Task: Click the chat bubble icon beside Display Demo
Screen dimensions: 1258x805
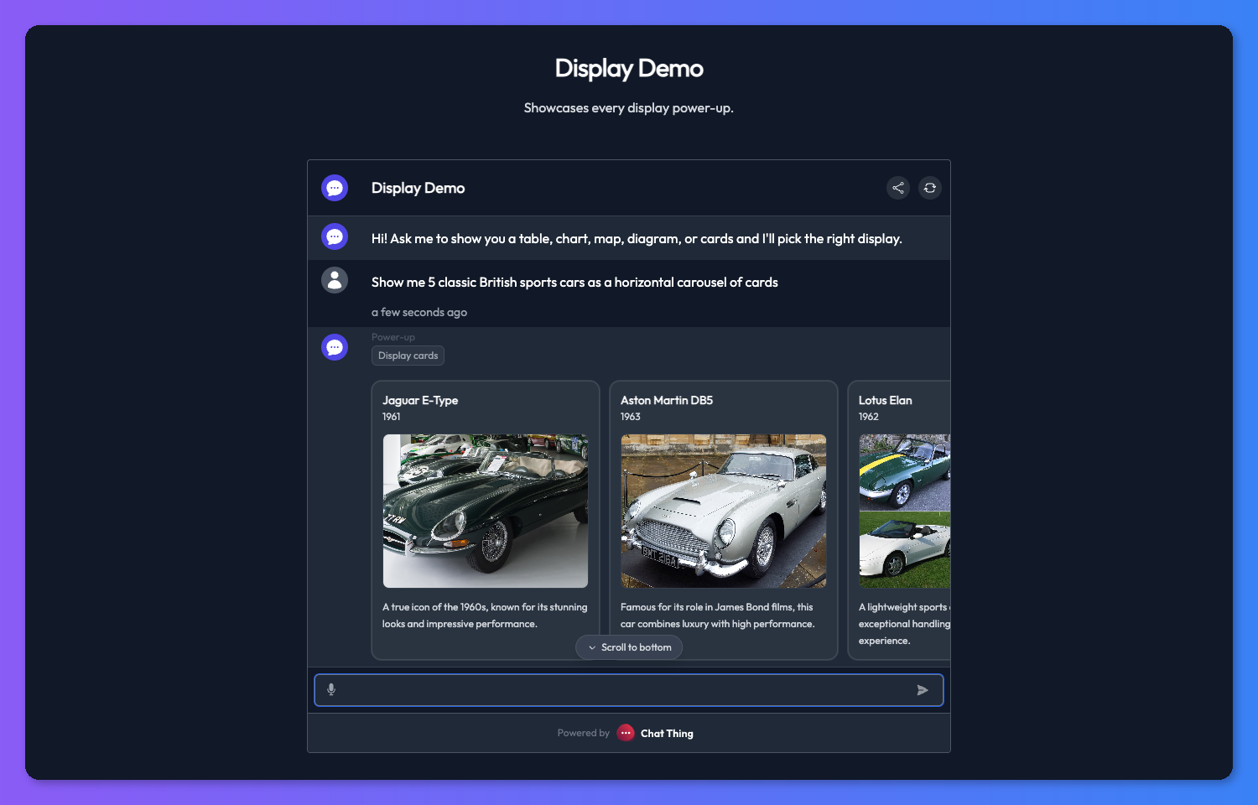Action: (335, 188)
